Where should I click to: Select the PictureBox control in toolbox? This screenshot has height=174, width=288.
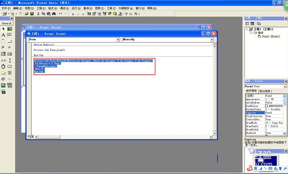(10, 29)
